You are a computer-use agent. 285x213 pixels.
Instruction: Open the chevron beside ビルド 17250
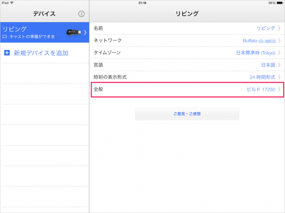click(279, 90)
